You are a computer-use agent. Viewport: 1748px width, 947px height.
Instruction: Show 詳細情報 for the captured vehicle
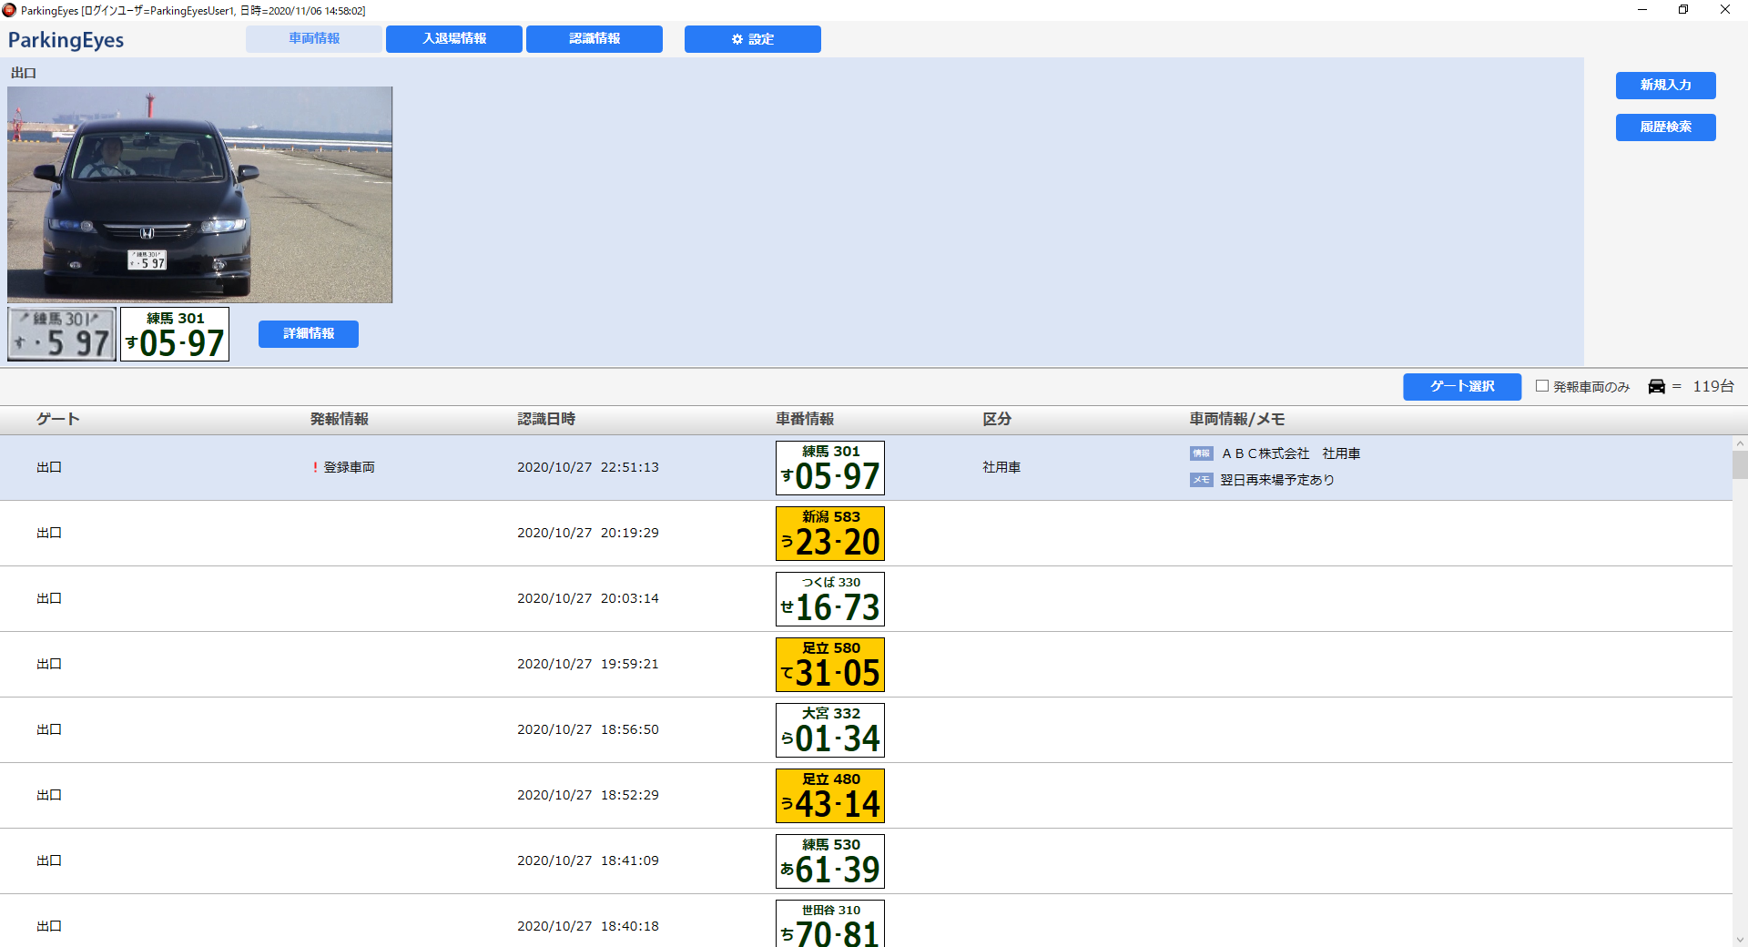pos(309,334)
